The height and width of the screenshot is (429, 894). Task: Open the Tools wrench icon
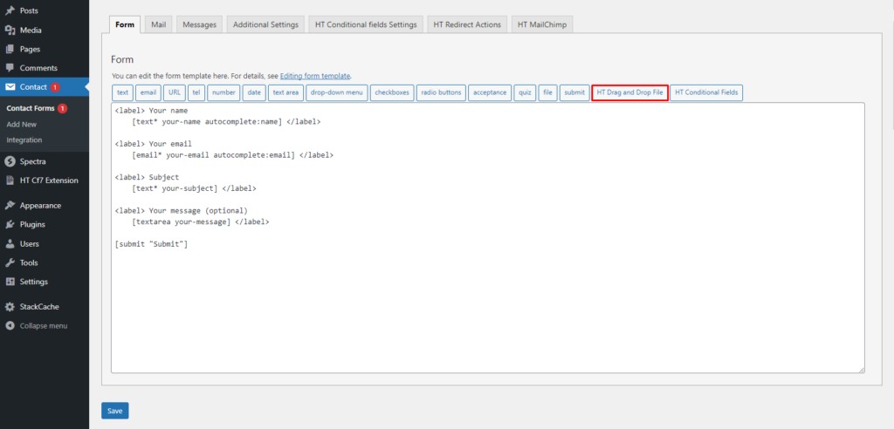tap(10, 262)
